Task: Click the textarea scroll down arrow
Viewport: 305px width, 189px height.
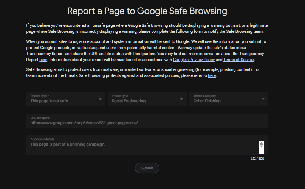Action: click(261, 146)
